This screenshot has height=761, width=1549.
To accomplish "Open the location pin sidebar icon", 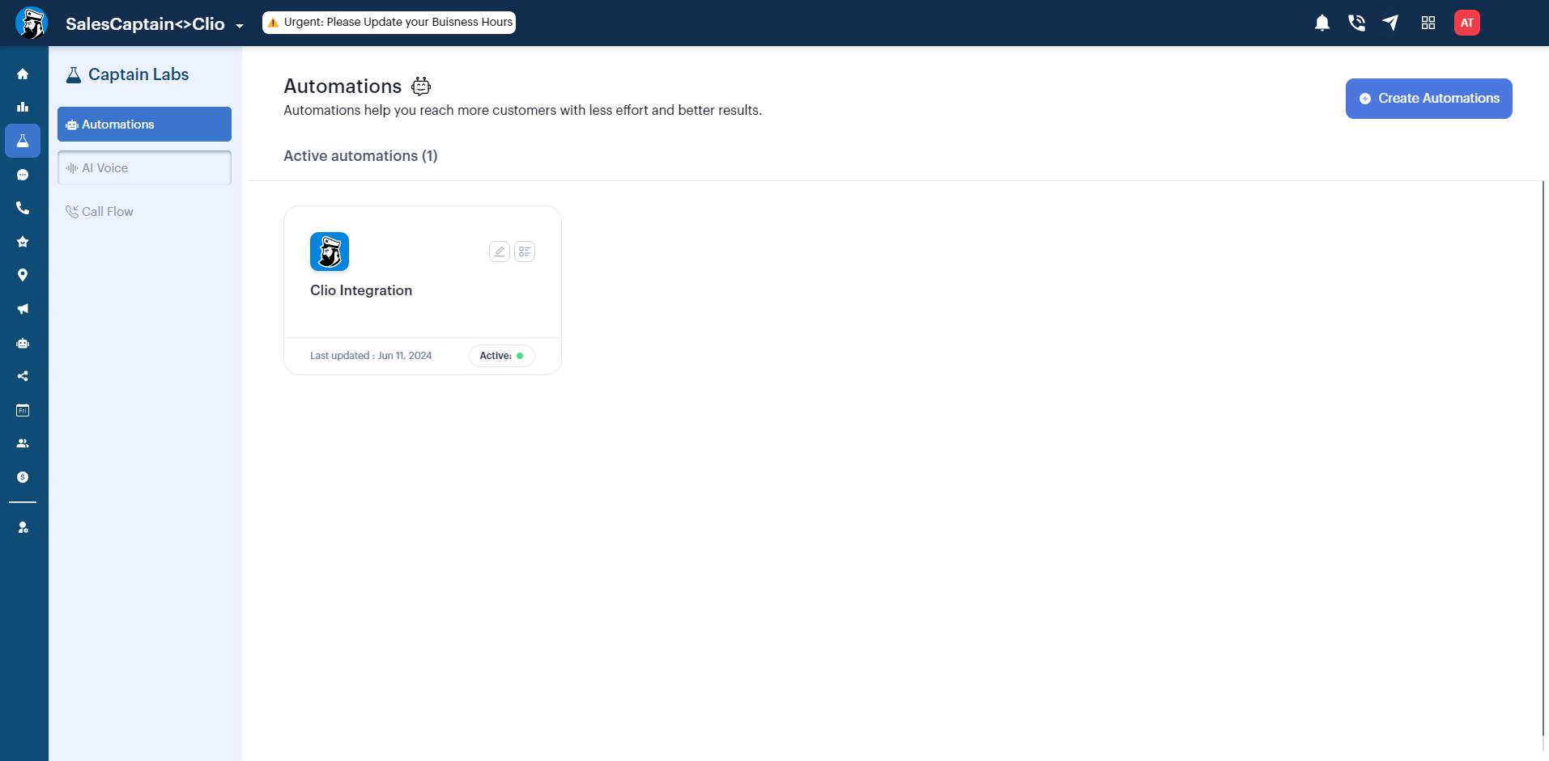I will [x=23, y=275].
